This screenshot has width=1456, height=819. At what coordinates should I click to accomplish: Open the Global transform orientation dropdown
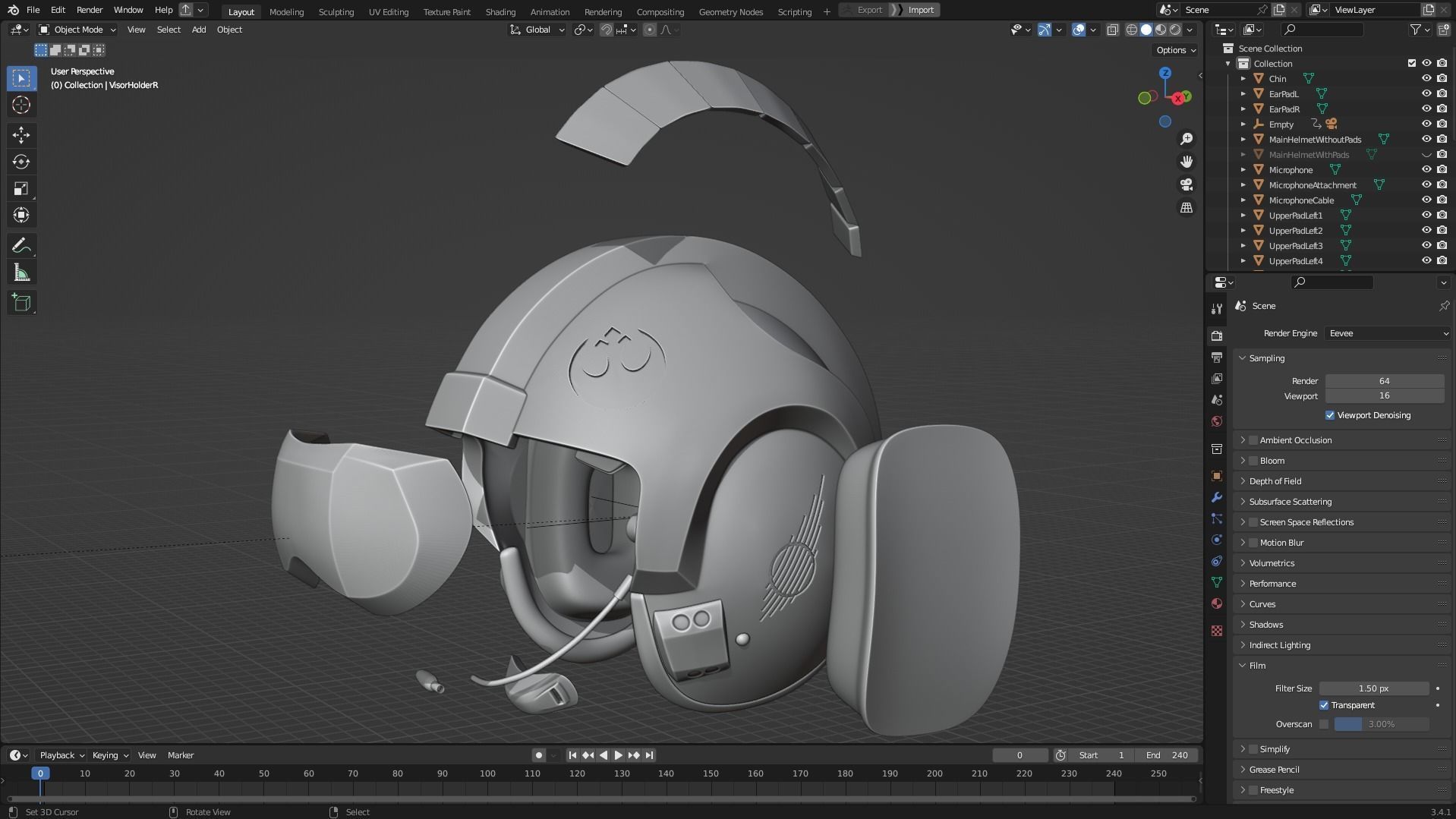coord(537,30)
